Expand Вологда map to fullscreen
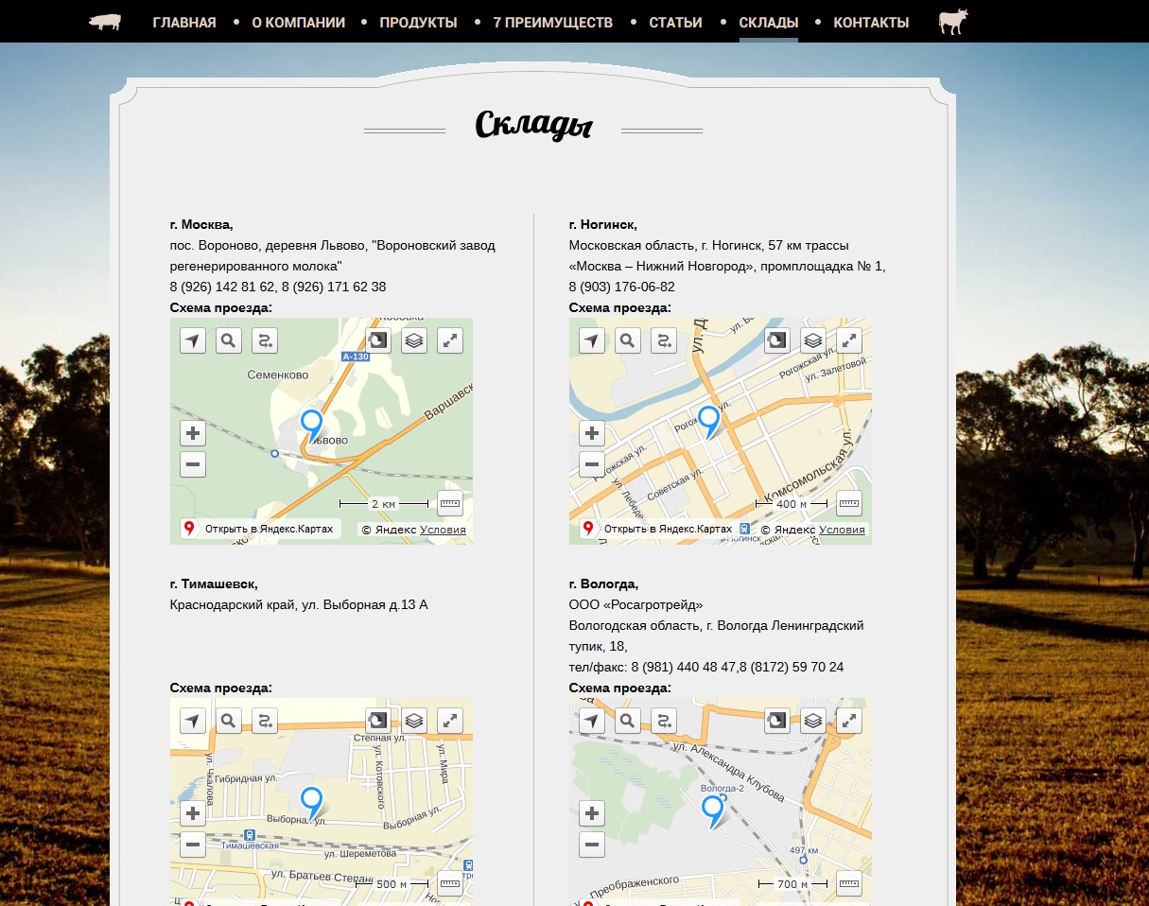The width and height of the screenshot is (1149, 906). [849, 721]
